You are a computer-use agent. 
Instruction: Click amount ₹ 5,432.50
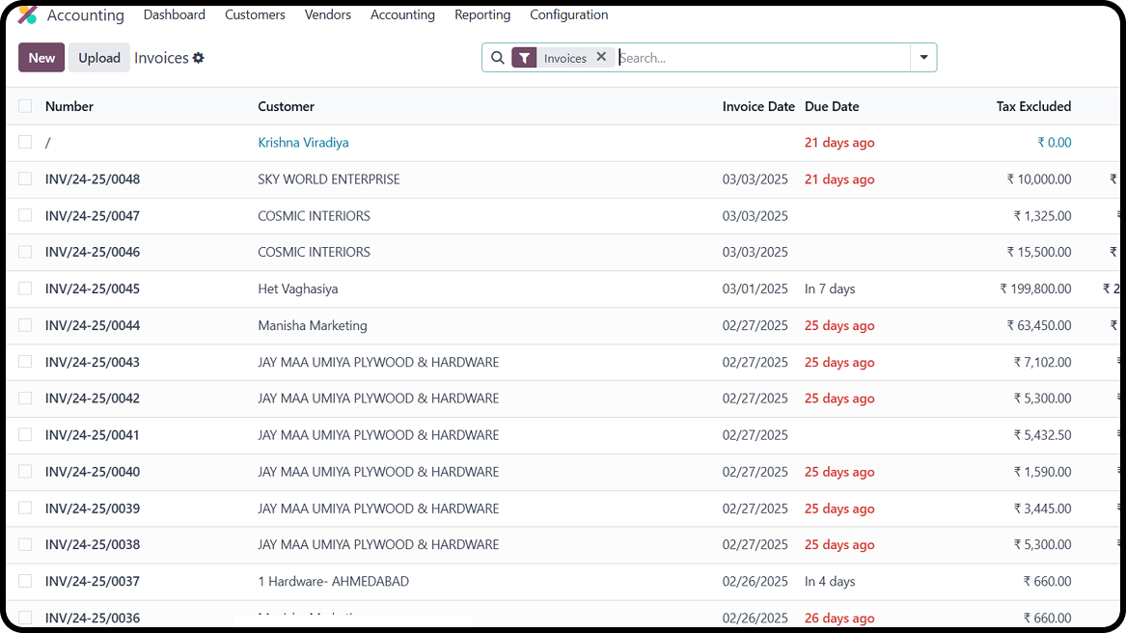[1043, 434]
